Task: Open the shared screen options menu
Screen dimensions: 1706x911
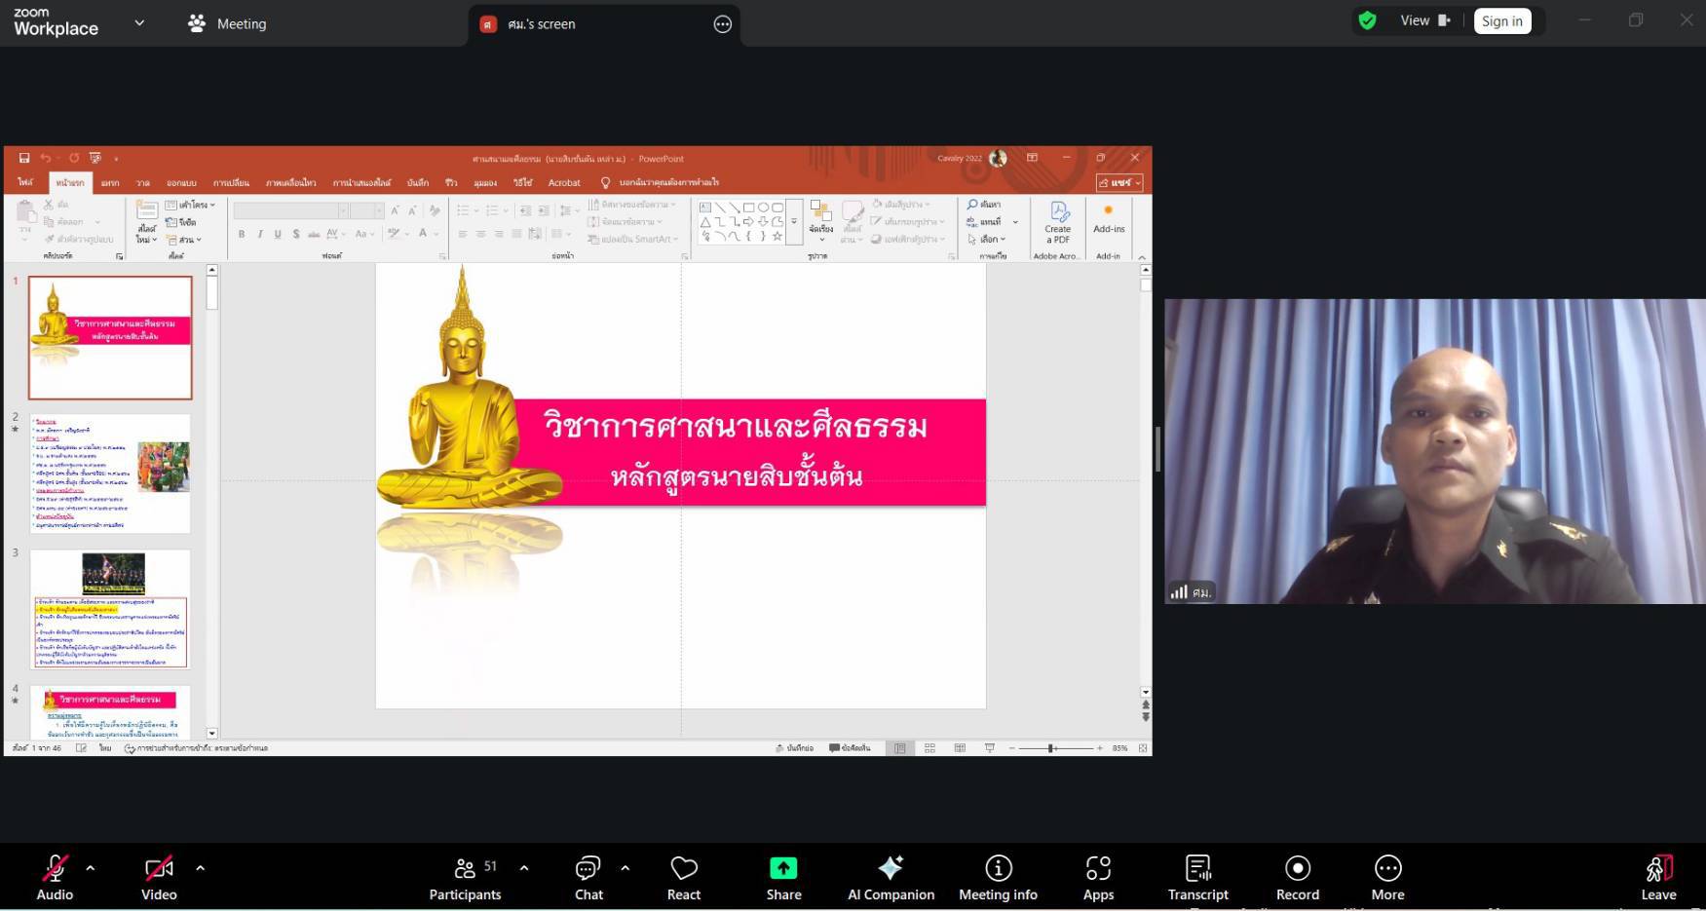Action: (722, 24)
